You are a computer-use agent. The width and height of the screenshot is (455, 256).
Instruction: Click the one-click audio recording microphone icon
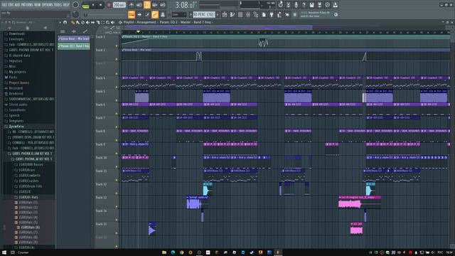(296, 5)
